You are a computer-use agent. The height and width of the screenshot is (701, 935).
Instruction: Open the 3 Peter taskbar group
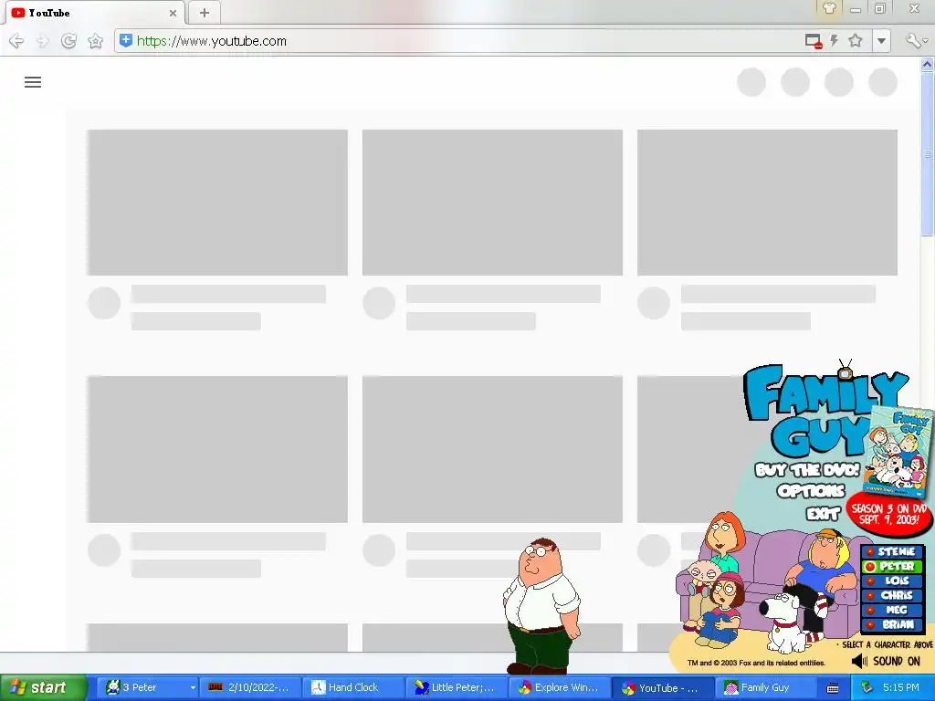pyautogui.click(x=146, y=687)
